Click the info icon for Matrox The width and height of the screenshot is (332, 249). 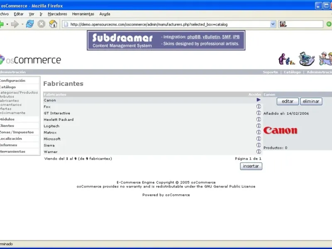click(259, 132)
